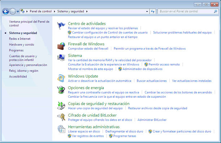The image size is (221, 143).
Task: Click the BitLocker lock and key icon
Action: pyautogui.click(x=61, y=117)
